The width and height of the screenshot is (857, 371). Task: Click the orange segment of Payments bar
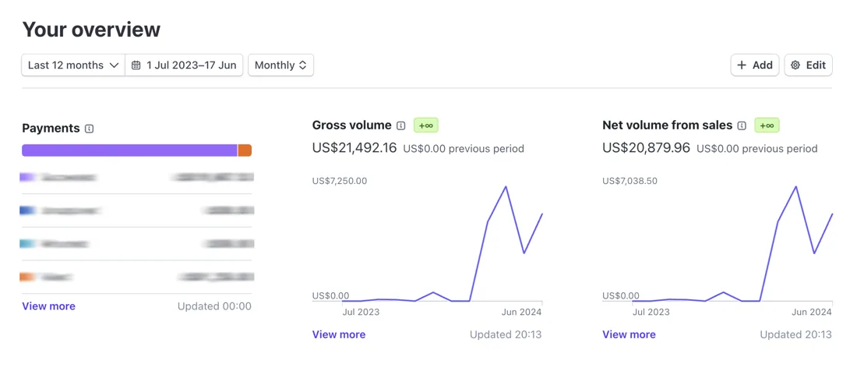pos(245,150)
